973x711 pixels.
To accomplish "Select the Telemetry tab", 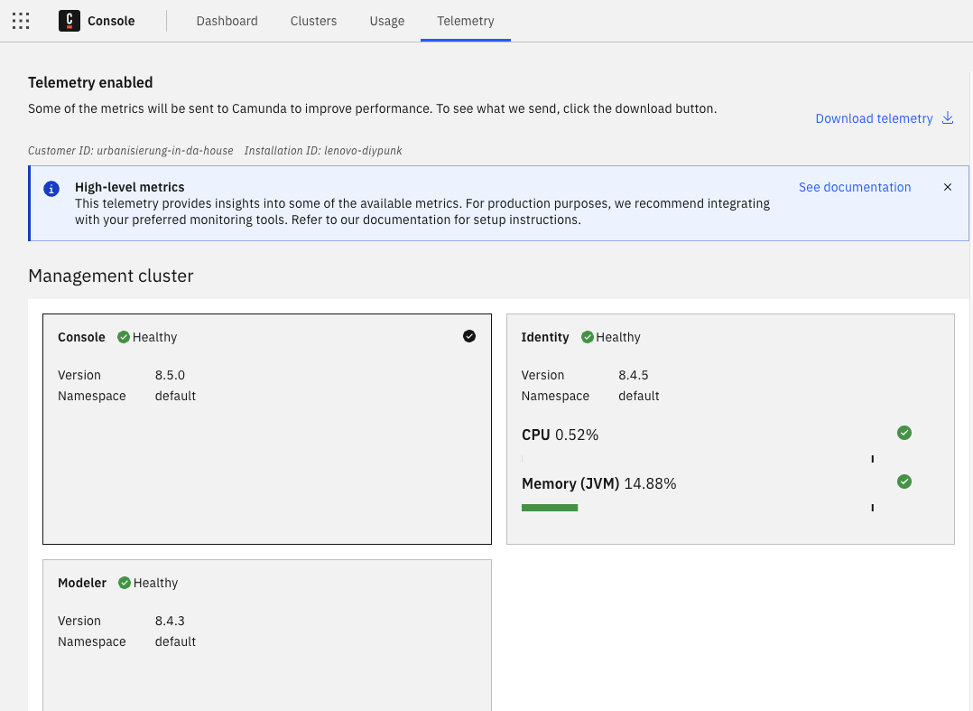I will click(465, 21).
